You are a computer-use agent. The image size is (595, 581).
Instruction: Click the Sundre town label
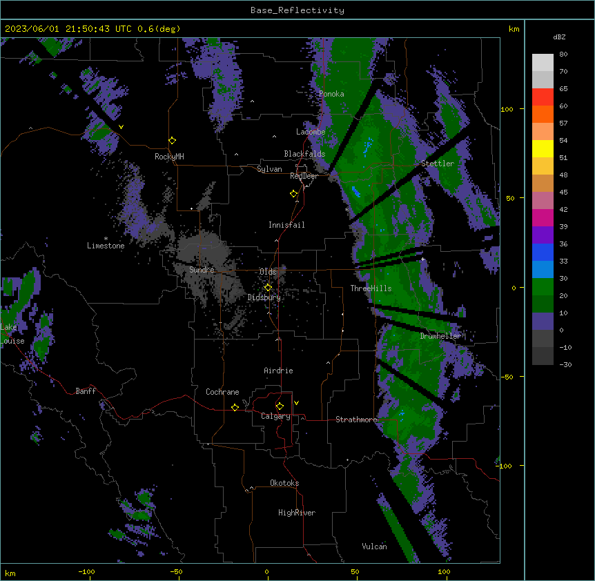pos(202,270)
